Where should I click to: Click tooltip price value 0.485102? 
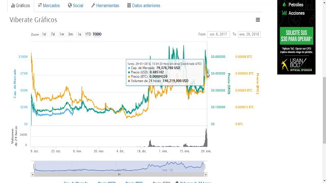[157, 72]
